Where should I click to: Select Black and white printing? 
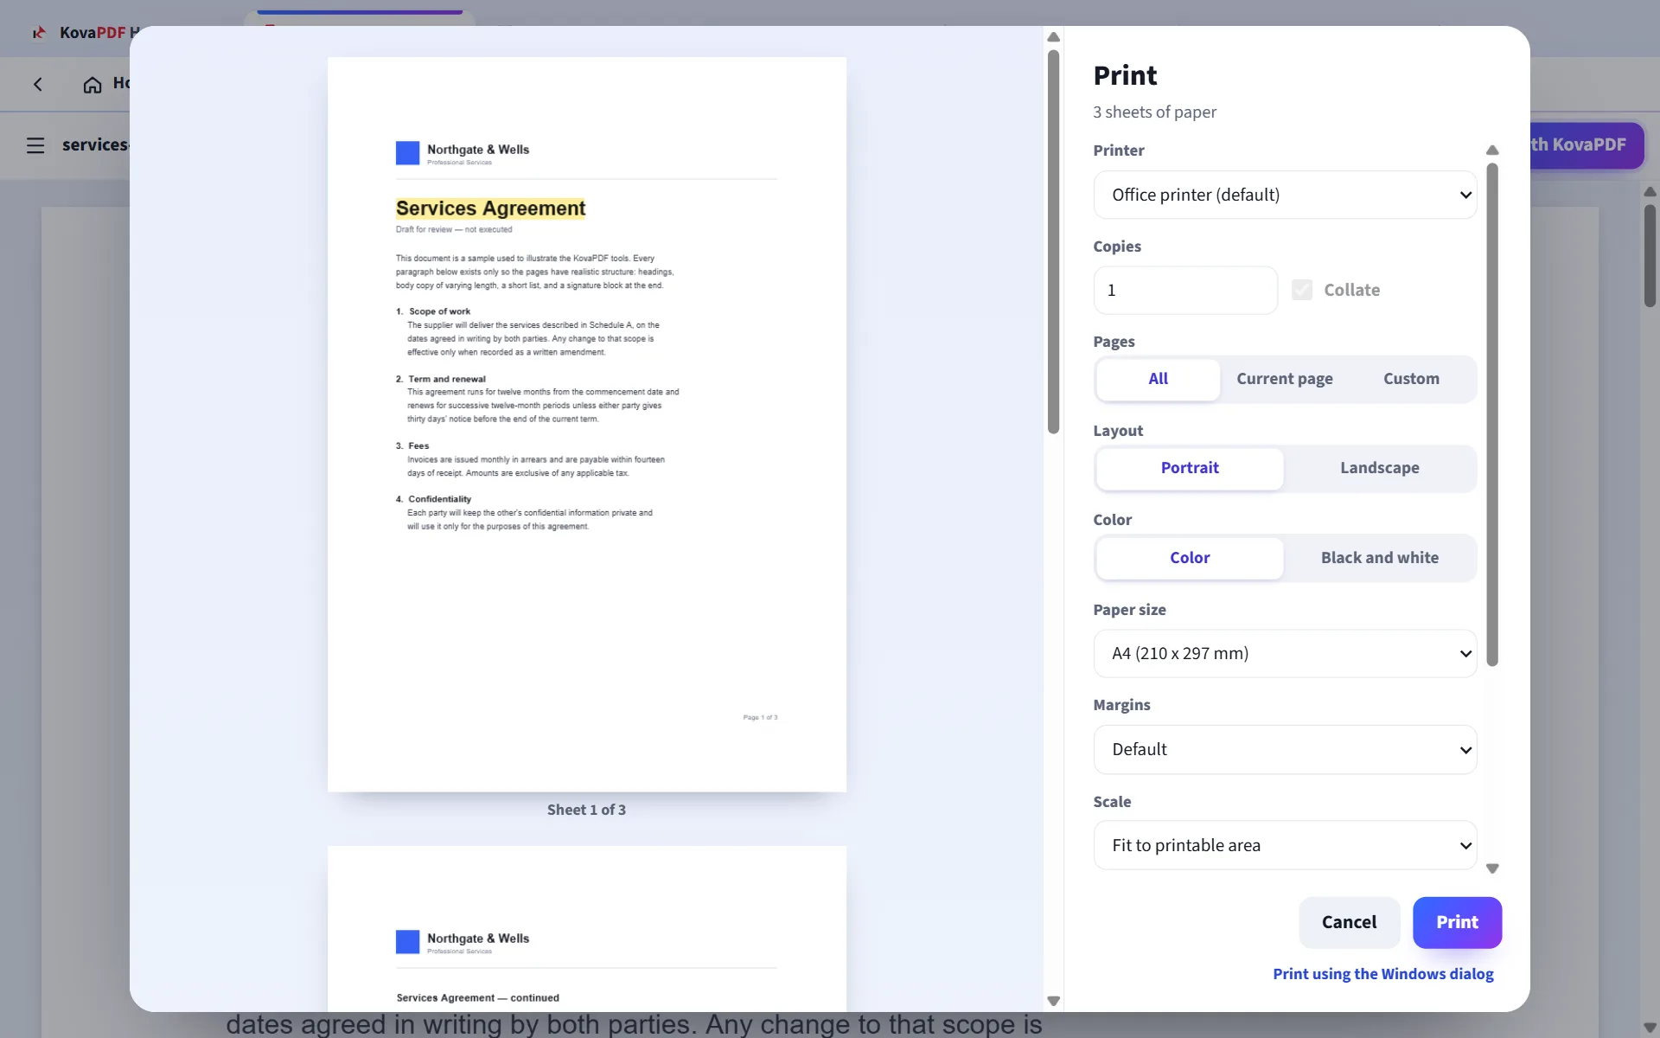(1379, 558)
